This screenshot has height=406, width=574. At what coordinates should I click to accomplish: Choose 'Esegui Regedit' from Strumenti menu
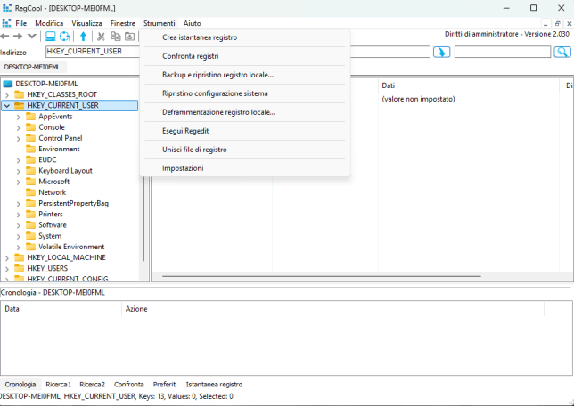coord(185,131)
